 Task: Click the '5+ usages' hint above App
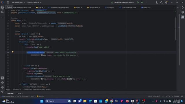15,18
